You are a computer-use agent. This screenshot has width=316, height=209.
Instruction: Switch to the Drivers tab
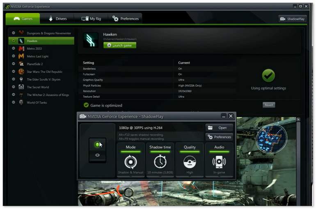(57, 19)
